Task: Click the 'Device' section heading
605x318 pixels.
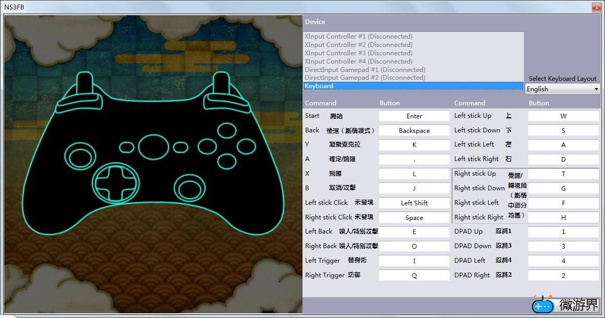Action: (315, 22)
